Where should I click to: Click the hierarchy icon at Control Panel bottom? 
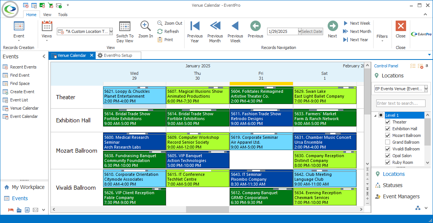(418, 208)
